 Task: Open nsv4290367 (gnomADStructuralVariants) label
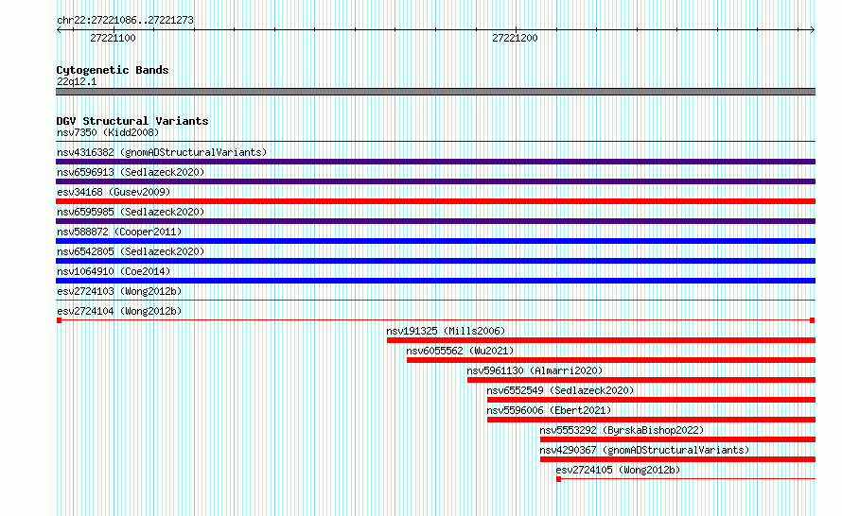[644, 450]
